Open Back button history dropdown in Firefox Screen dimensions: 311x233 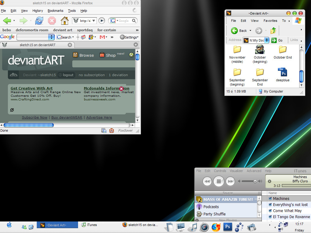pos(14,21)
